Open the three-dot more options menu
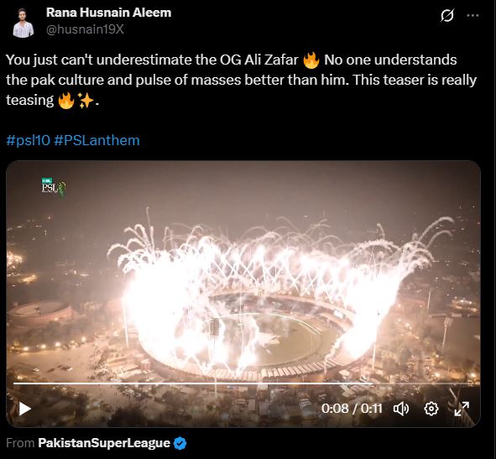This screenshot has width=496, height=459. [473, 15]
